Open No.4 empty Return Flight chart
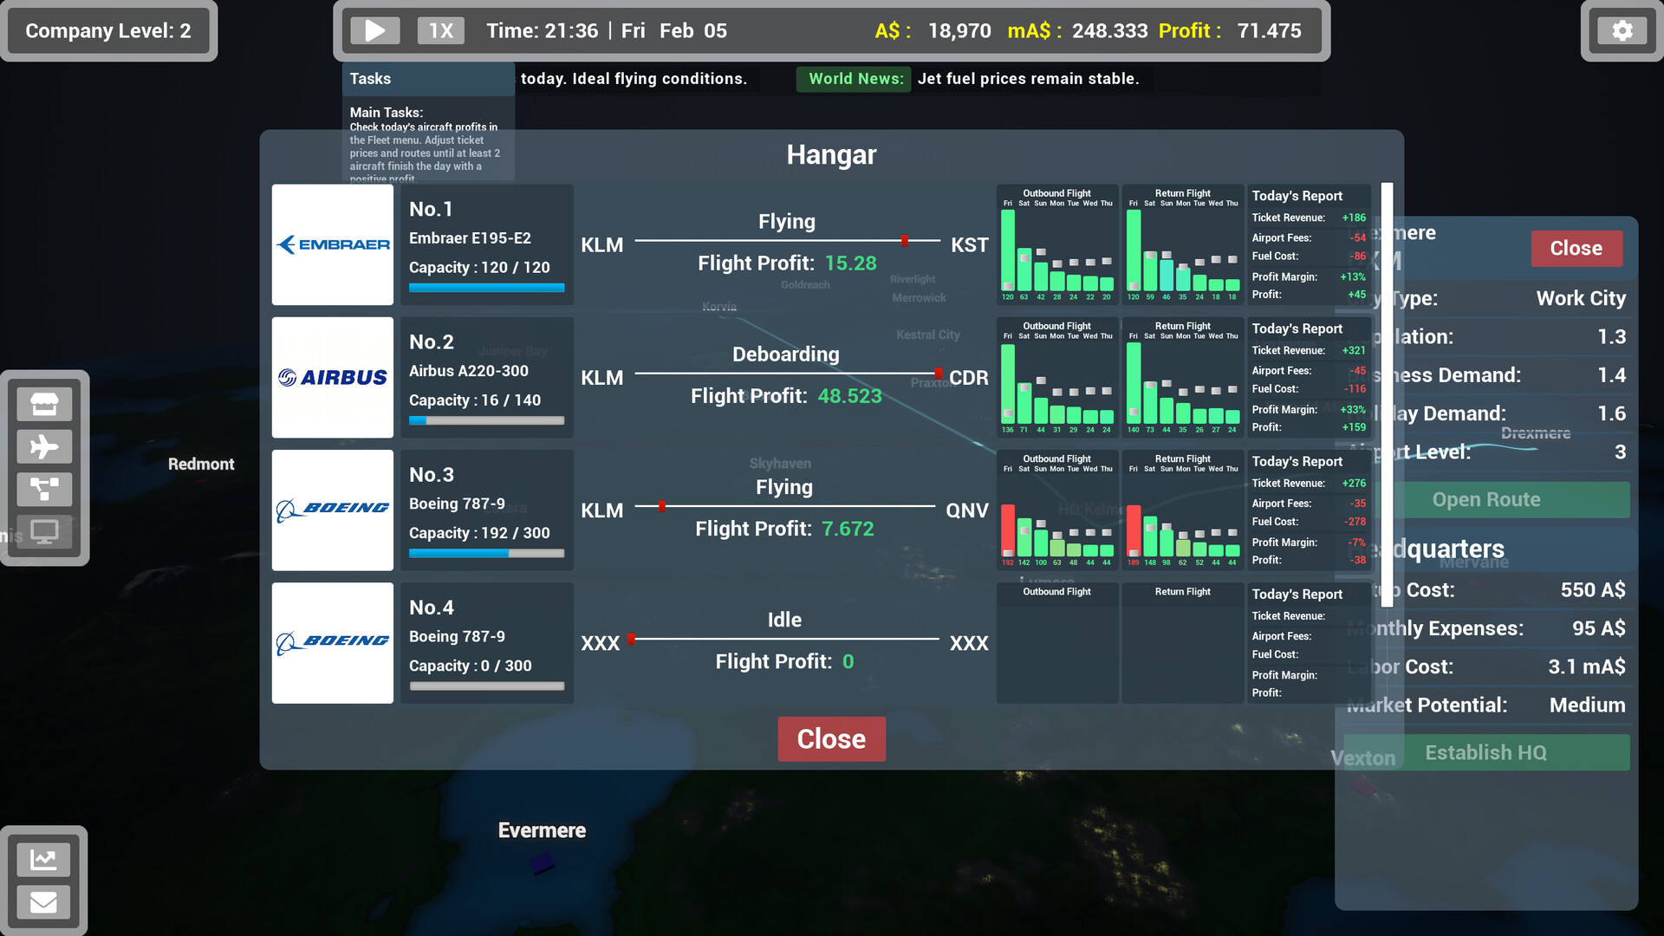The height and width of the screenshot is (936, 1664). point(1182,642)
